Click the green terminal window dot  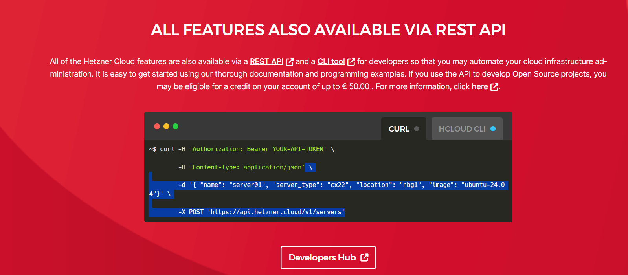tap(176, 126)
